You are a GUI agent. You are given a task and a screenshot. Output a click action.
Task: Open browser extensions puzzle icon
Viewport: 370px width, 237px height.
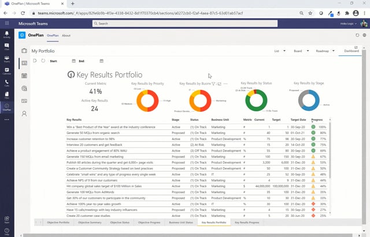tap(347, 13)
